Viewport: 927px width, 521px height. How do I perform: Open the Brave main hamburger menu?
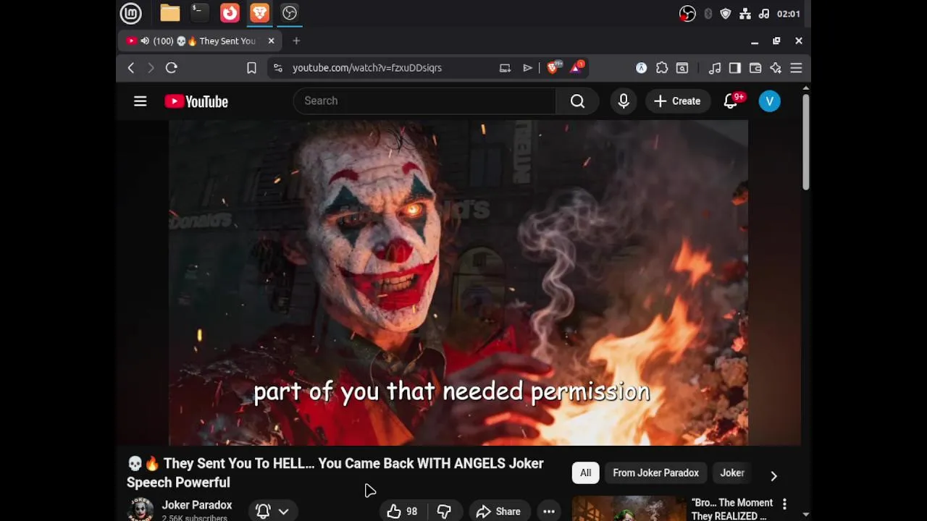coord(796,68)
